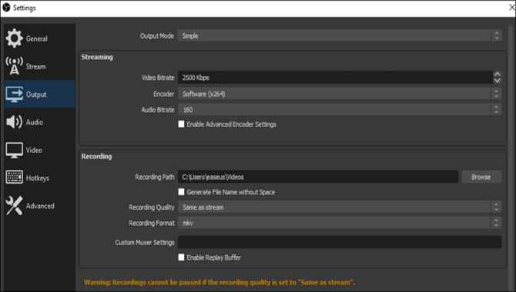Click the Video Bitrate value field
Viewport: 516px width, 292px height.
(x=335, y=78)
